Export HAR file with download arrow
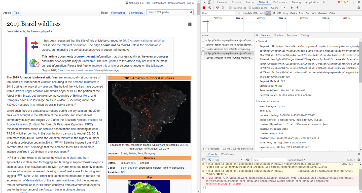Viewport: 362px width, 193px height. [x=297, y=8]
